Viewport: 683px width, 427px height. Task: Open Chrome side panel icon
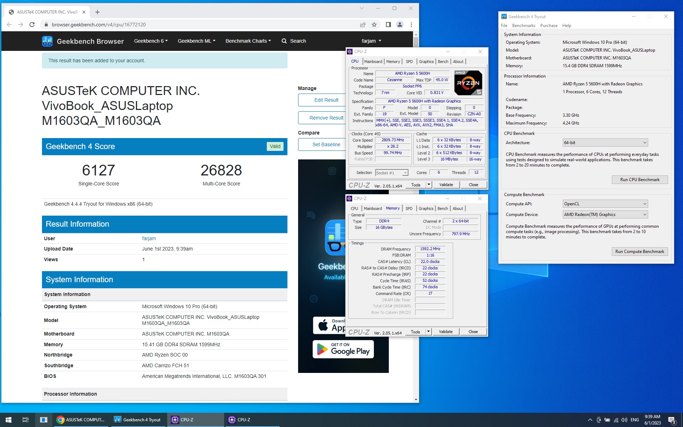388,25
